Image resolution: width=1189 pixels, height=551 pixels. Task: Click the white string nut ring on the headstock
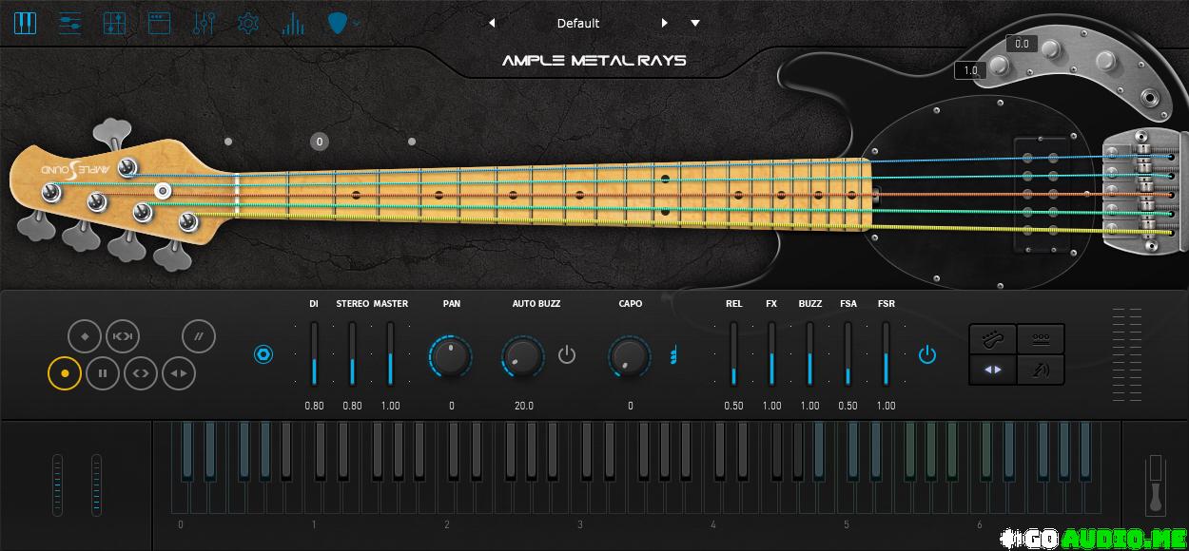tap(164, 191)
